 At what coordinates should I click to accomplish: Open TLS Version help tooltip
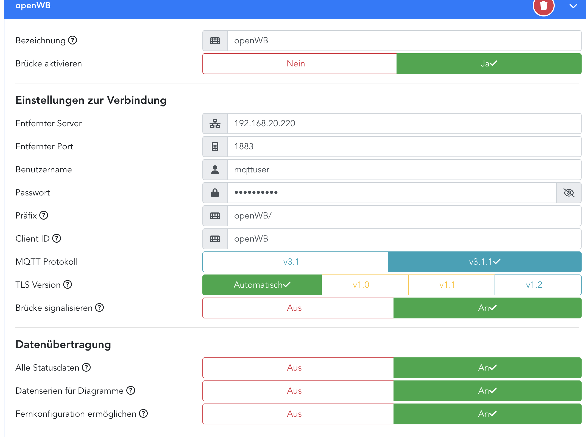(68, 285)
